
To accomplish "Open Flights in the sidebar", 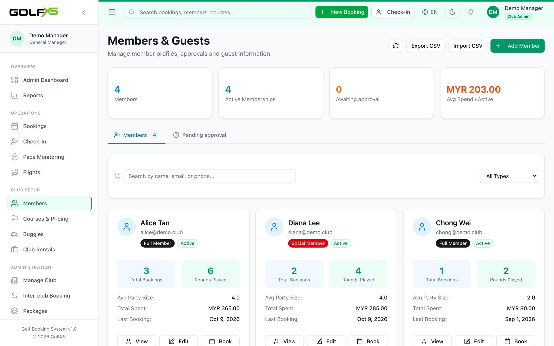I will coord(49,172).
